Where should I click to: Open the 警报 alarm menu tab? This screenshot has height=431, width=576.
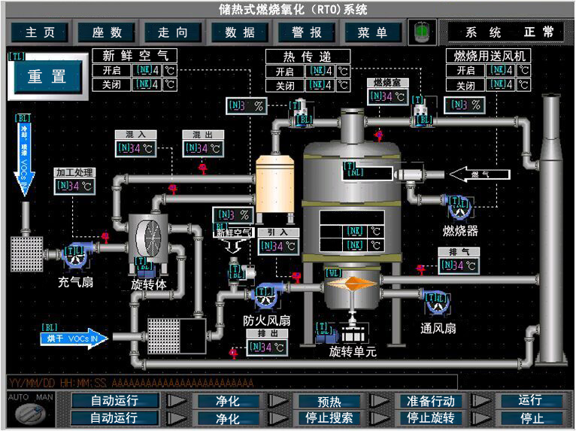307,32
